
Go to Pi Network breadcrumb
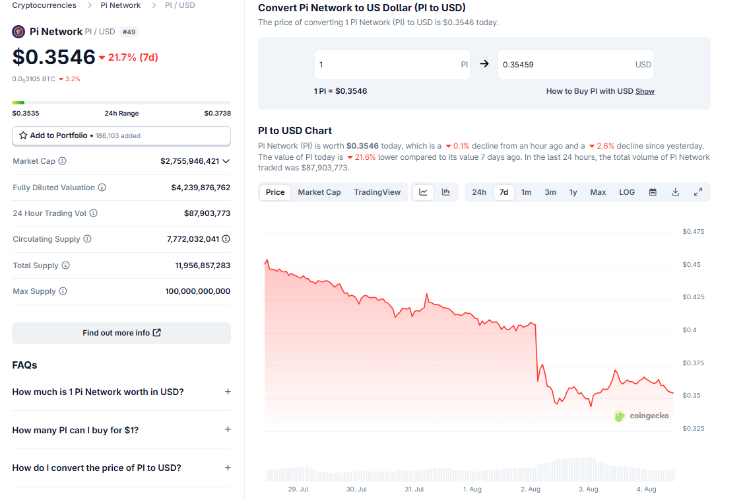(x=121, y=5)
